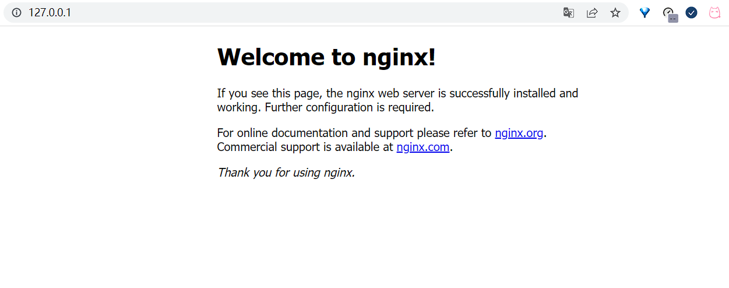Open the speedometer extension icon
The width and height of the screenshot is (729, 288).
668,12
